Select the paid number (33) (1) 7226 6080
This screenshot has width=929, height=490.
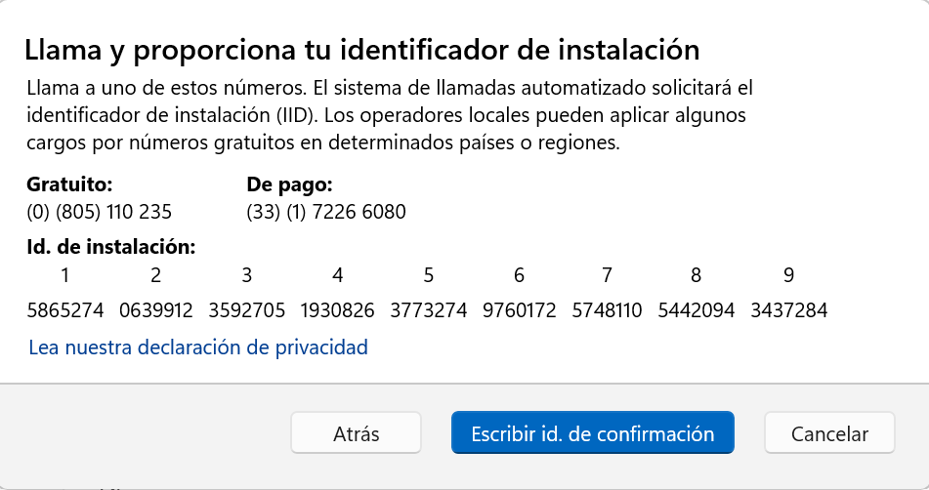326,212
